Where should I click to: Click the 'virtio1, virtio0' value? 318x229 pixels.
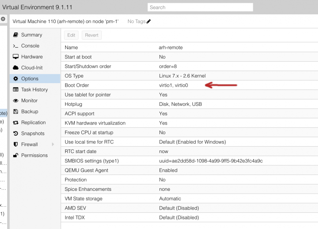[173, 85]
